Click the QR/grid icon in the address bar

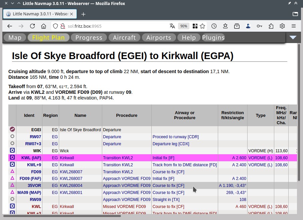click(x=195, y=26)
